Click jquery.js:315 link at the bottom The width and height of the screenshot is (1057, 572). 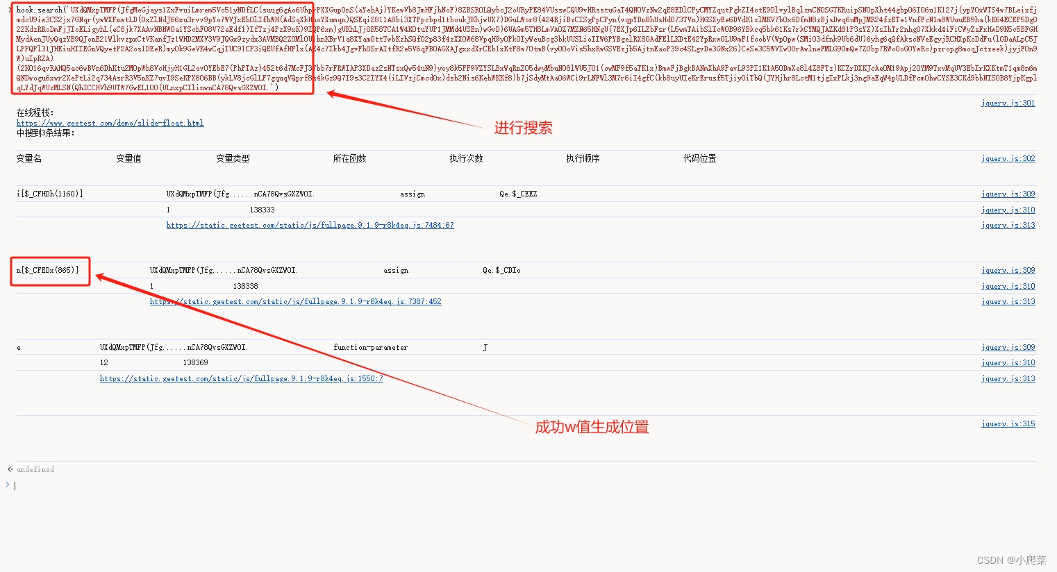click(x=1008, y=423)
